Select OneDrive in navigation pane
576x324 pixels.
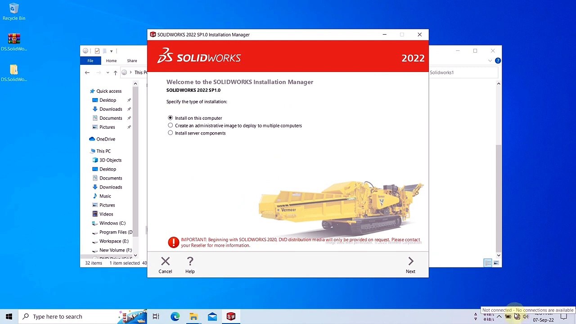pos(102,139)
